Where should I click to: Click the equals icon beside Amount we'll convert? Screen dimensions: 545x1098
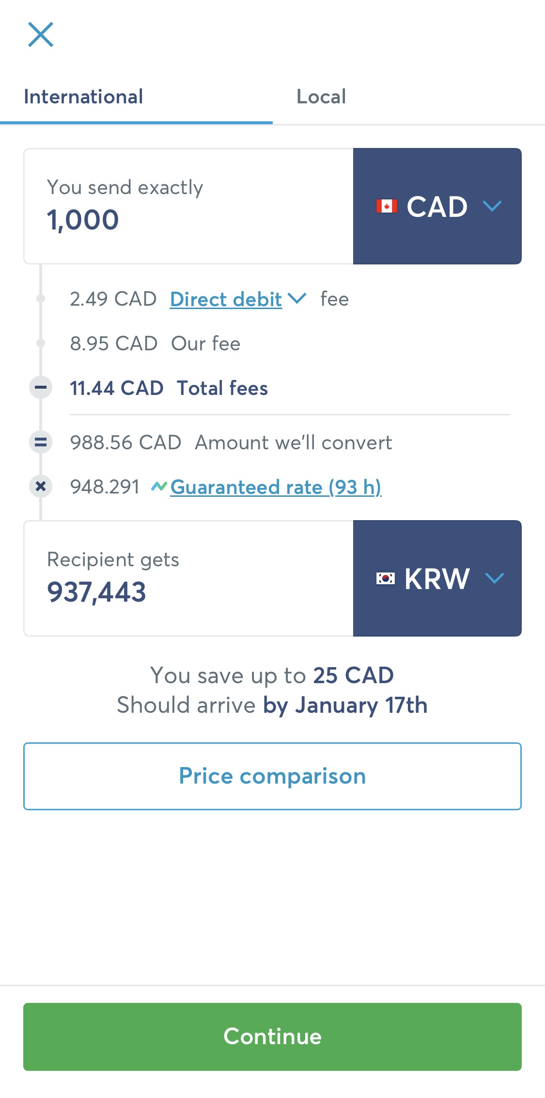pyautogui.click(x=41, y=442)
